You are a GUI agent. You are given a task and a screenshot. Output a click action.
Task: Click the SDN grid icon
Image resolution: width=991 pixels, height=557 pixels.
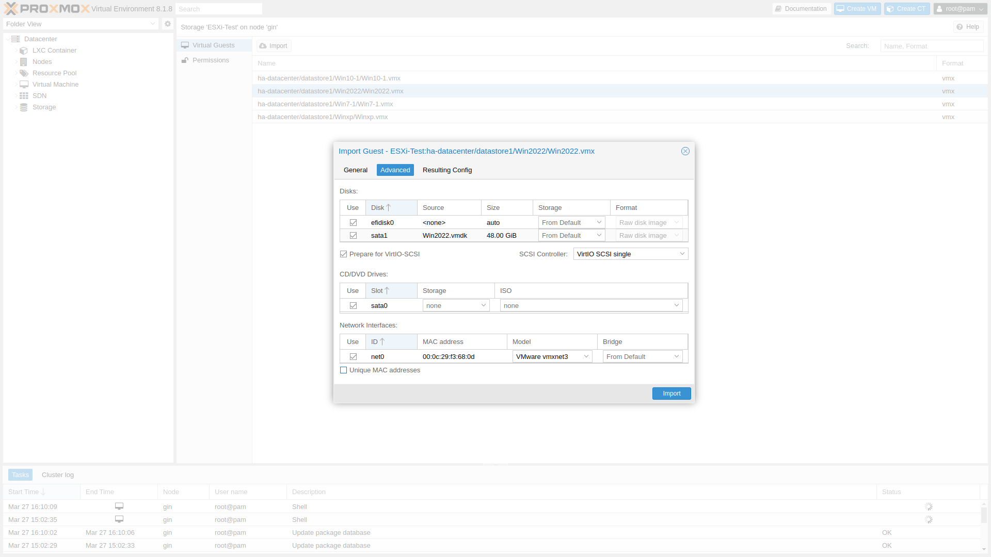tap(24, 96)
